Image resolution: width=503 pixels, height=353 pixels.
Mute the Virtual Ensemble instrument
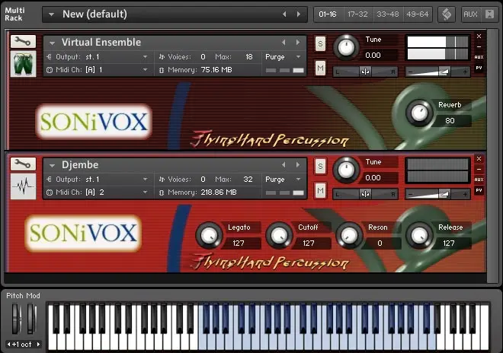(320, 68)
